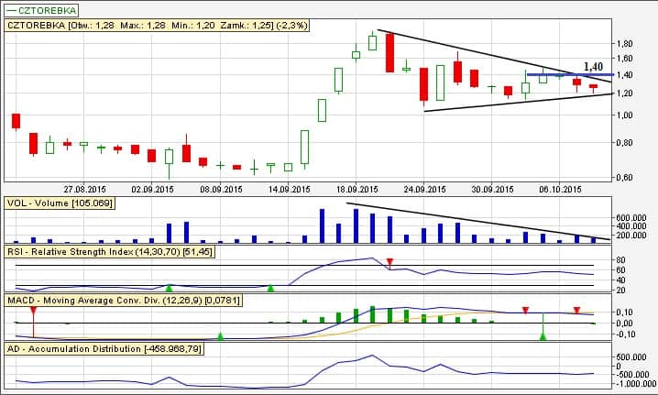This screenshot has height=395, width=658.
Task: Select the tallest red candle at the peak
Action: (389, 51)
